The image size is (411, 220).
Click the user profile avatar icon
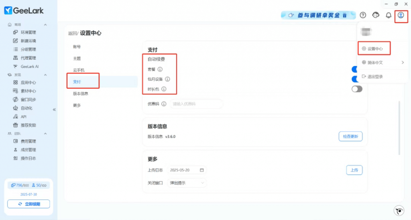coord(401,15)
